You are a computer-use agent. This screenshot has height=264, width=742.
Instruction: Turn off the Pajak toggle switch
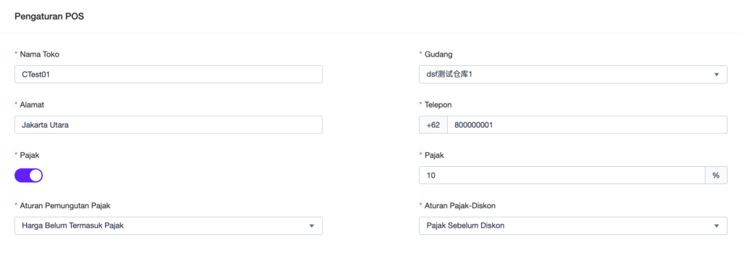[29, 176]
